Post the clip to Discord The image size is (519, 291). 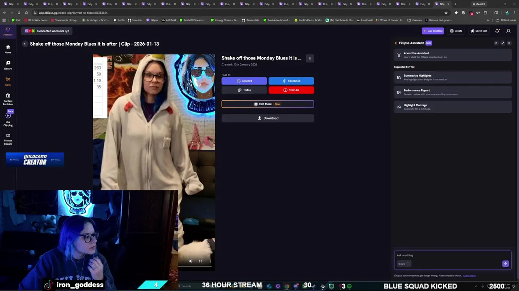tap(244, 81)
